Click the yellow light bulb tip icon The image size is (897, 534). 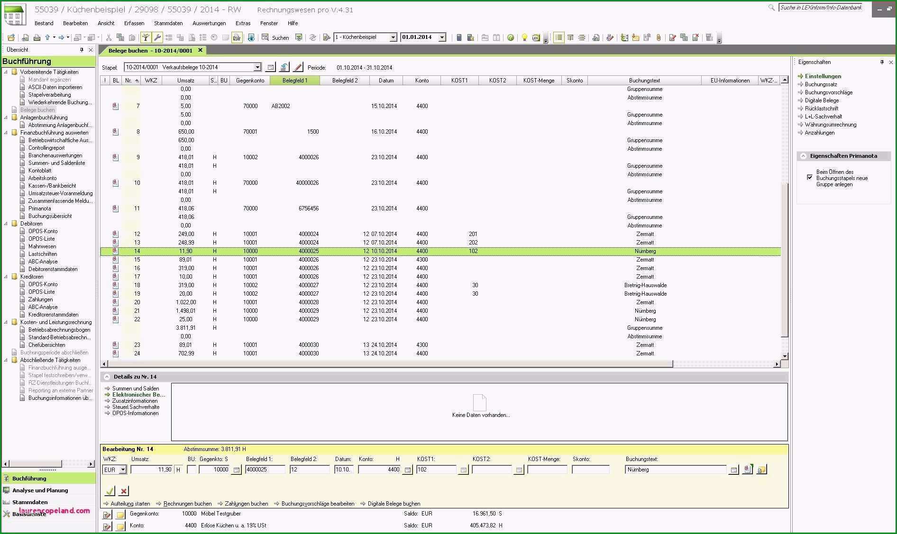tap(524, 37)
